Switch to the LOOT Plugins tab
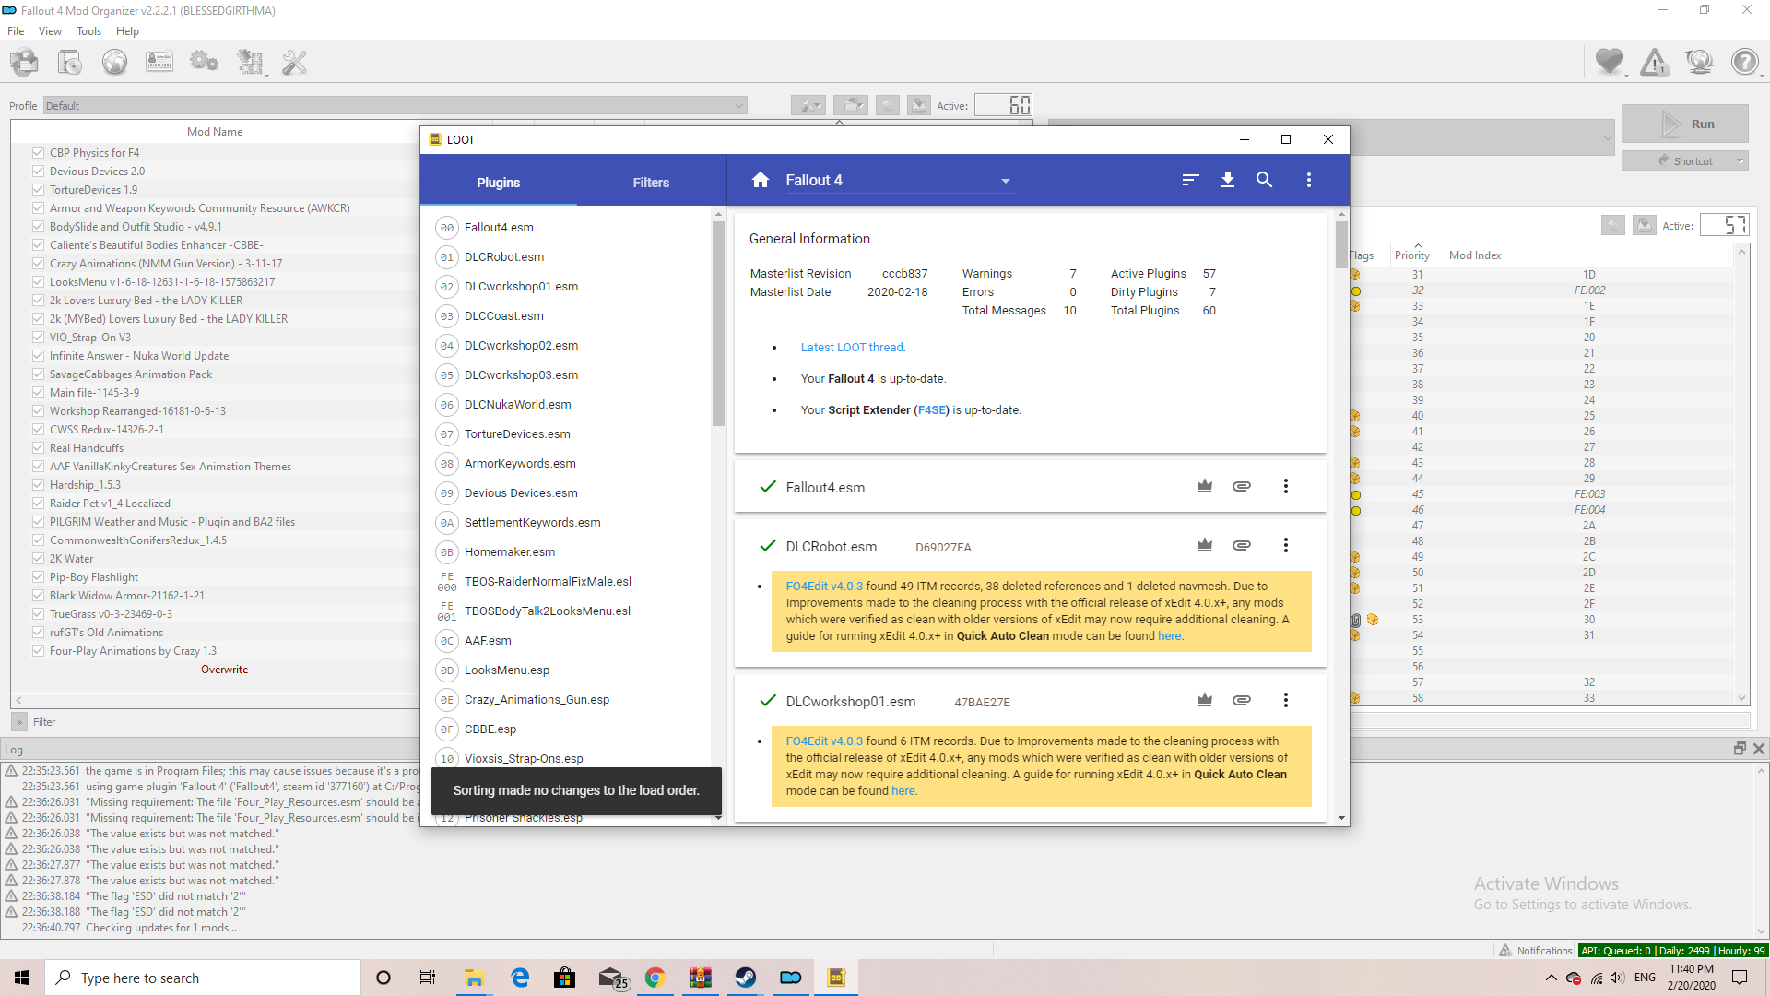The image size is (1770, 996). (x=499, y=182)
